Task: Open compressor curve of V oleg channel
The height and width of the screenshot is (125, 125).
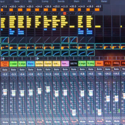Action: (x=91, y=53)
